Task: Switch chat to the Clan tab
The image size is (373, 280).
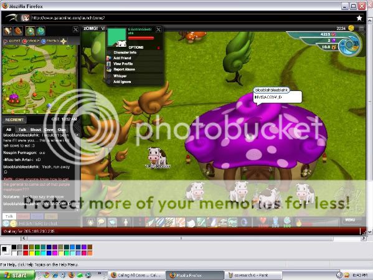Action: tap(62, 130)
